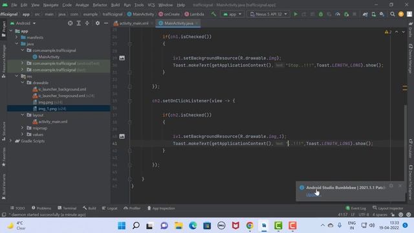
Task: Open the Profile app gauge icon
Action: 338,14
